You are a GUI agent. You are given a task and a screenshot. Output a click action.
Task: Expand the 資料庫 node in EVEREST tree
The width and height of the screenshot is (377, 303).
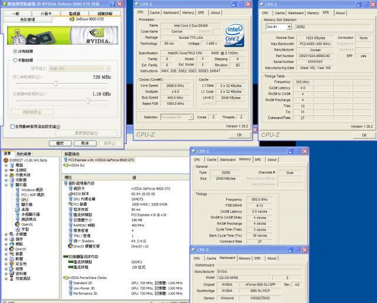[6, 274]
